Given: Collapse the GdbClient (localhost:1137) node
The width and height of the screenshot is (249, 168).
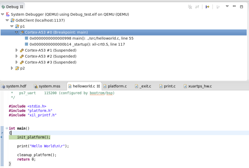Looking at the screenshot, I should (x=7, y=20).
